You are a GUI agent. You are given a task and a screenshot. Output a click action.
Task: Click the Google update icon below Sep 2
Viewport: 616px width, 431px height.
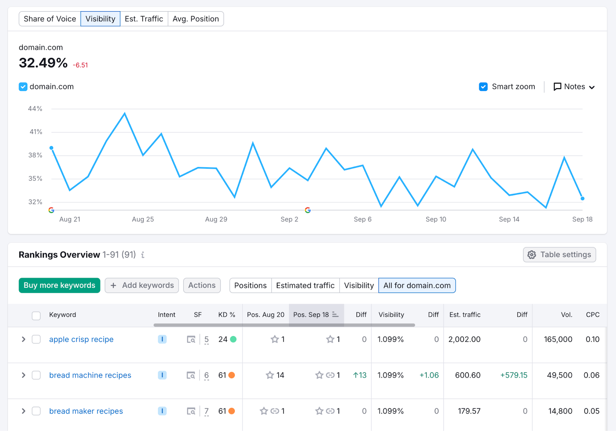(x=308, y=210)
